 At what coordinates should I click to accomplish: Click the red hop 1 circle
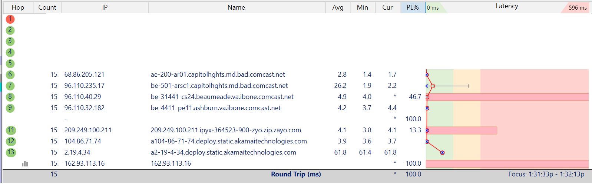(x=10, y=19)
